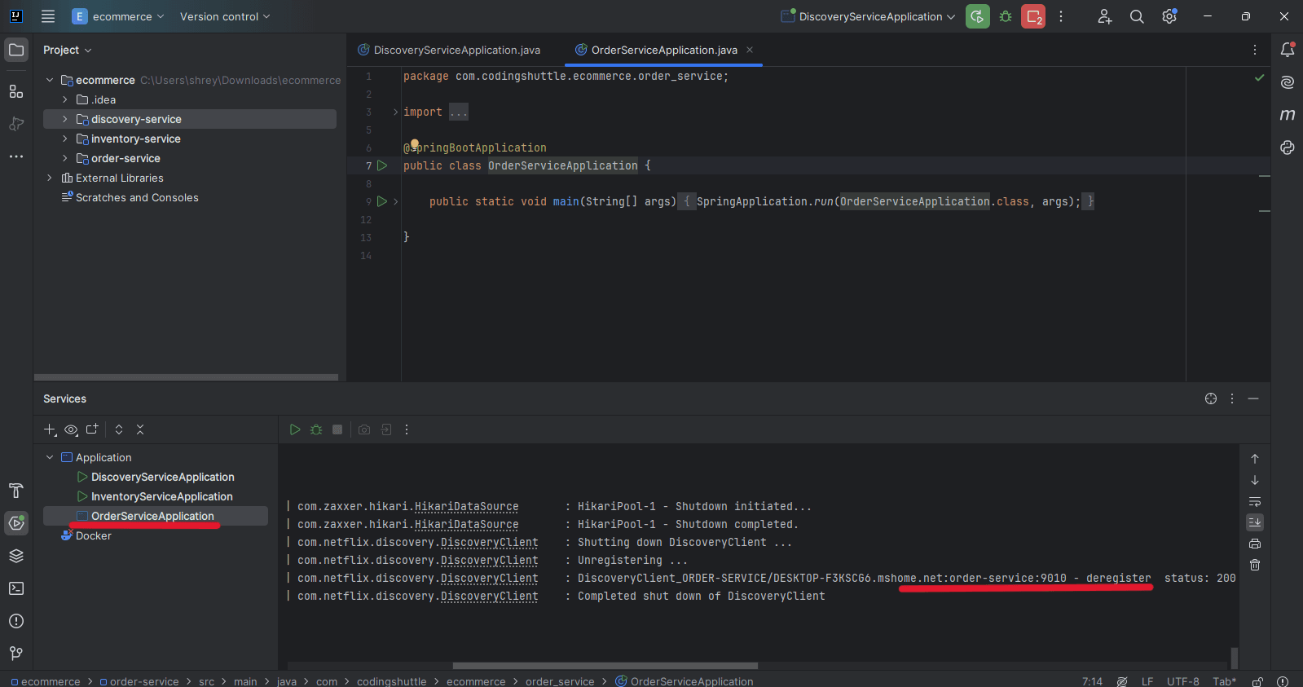Open the Version control menu
The height and width of the screenshot is (687, 1303).
[x=225, y=16]
